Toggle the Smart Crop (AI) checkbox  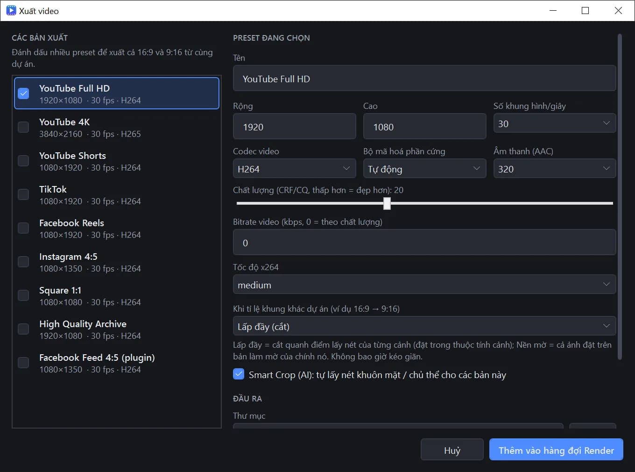(x=239, y=374)
